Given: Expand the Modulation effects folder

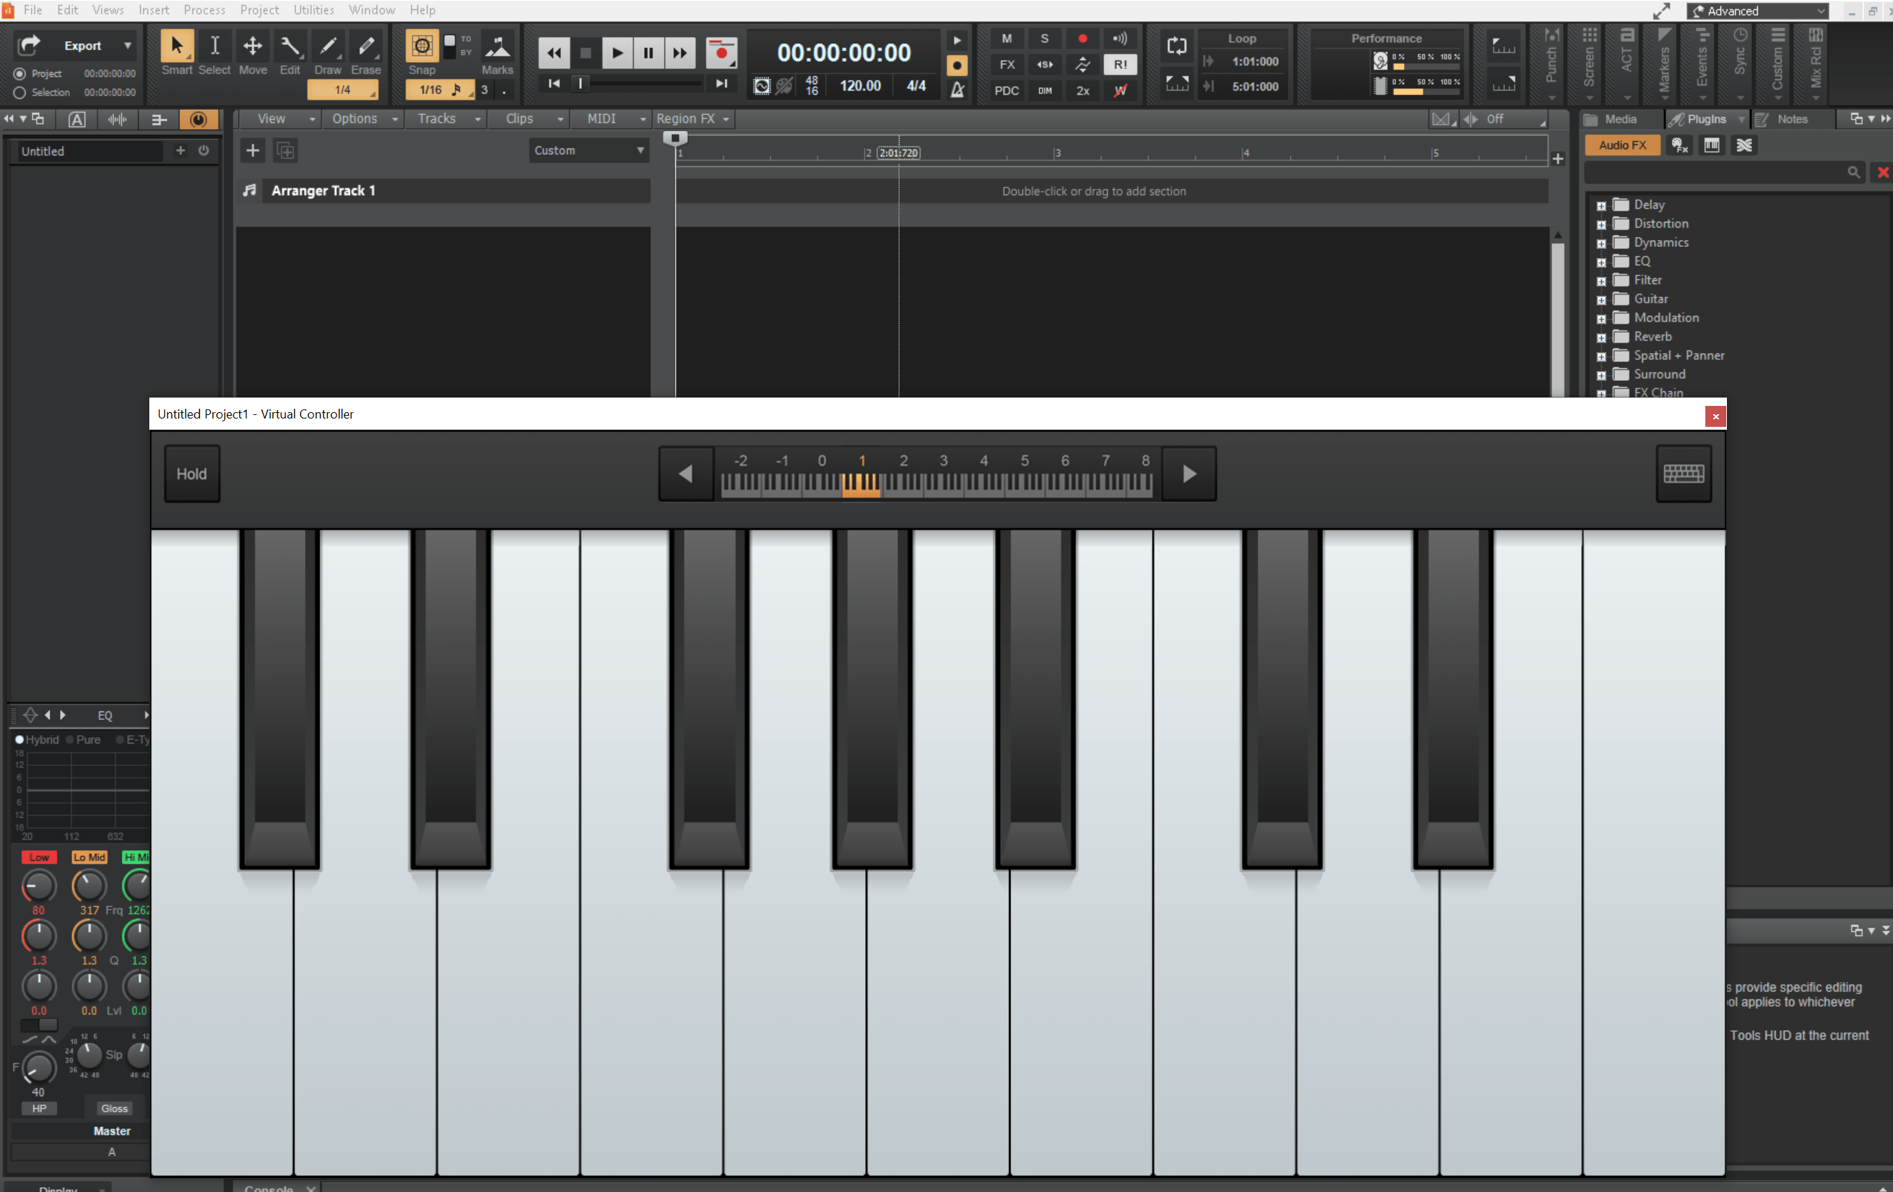Looking at the screenshot, I should coord(1603,318).
